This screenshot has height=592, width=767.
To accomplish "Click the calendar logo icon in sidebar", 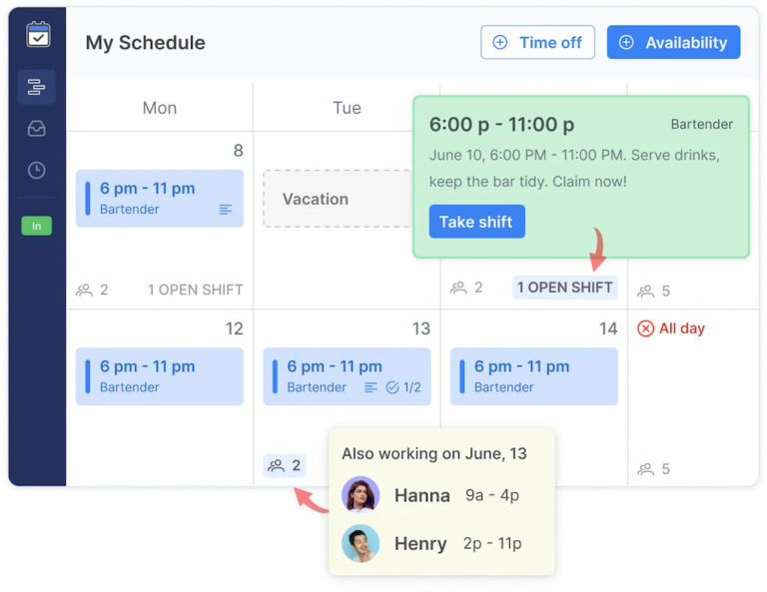I will pos(38,35).
